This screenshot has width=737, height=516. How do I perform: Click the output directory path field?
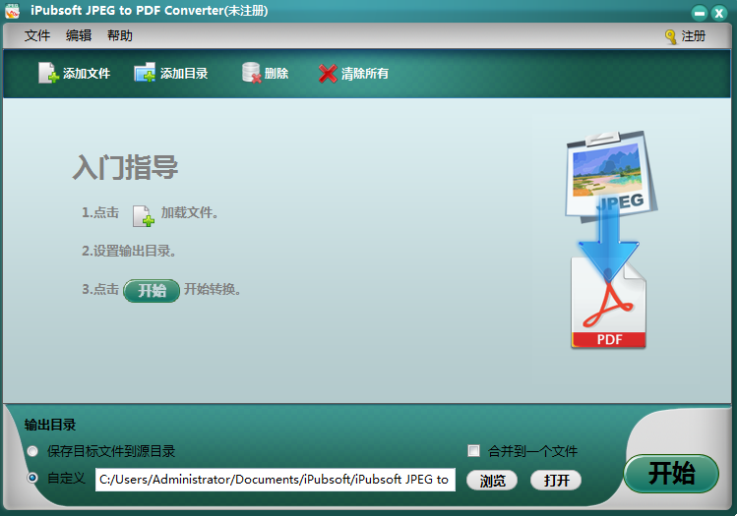[x=276, y=480]
